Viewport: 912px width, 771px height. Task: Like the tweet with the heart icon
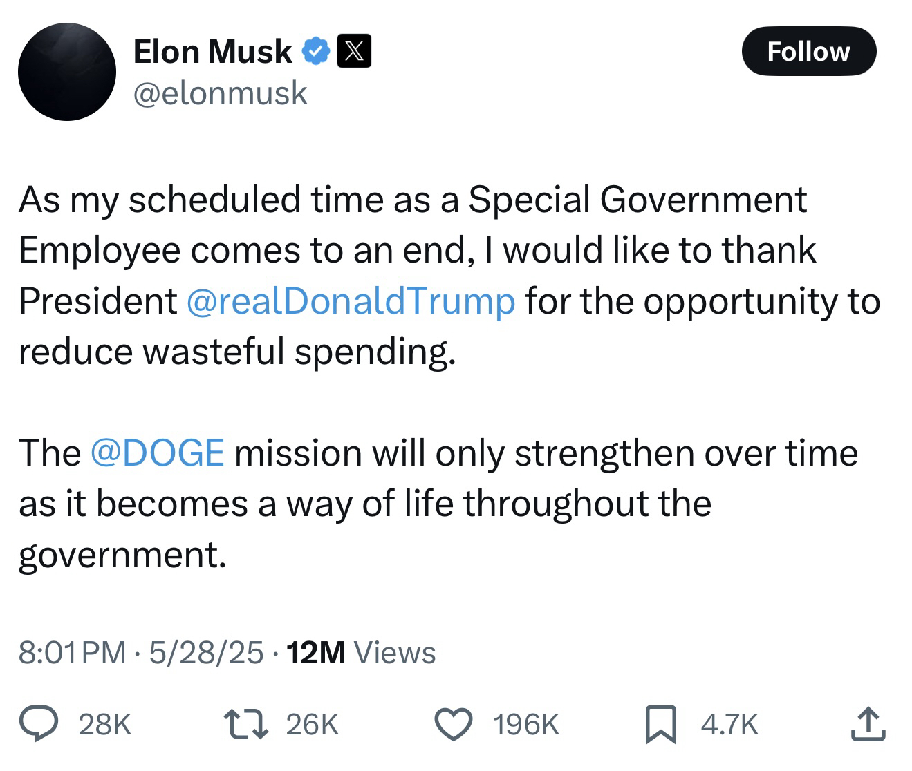pos(455,723)
